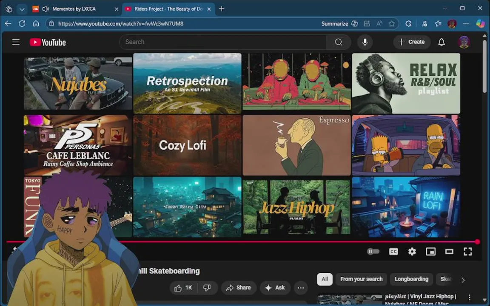Image resolution: width=490 pixels, height=306 pixels.
Task: Toggle the video autoplay switch
Action: pyautogui.click(x=373, y=251)
